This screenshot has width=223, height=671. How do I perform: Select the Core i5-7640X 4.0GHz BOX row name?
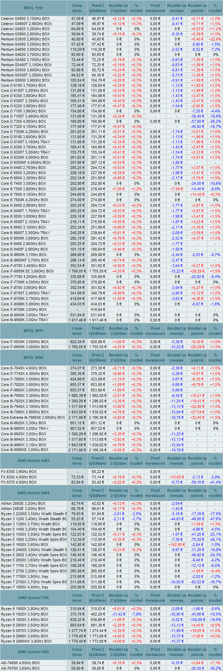(24, 368)
